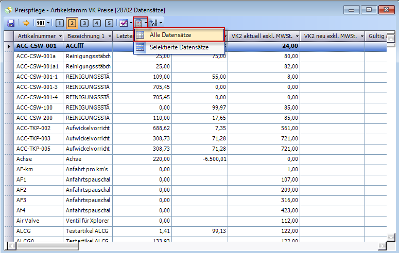The height and width of the screenshot is (253, 399).
Task: Open the Artikelnummer column filter dropdown
Action: click(x=60, y=37)
